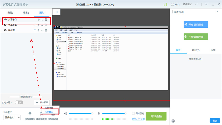Switch to the 场景1 tab
This screenshot has height=125, width=222.
tap(11, 13)
